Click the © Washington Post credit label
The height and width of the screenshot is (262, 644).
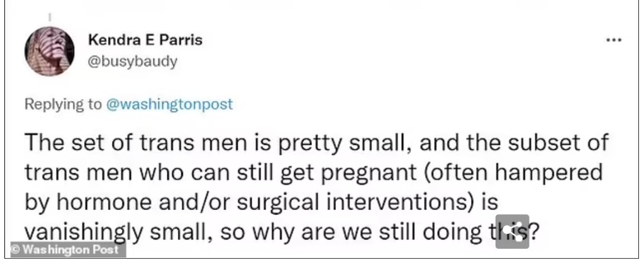point(68,249)
